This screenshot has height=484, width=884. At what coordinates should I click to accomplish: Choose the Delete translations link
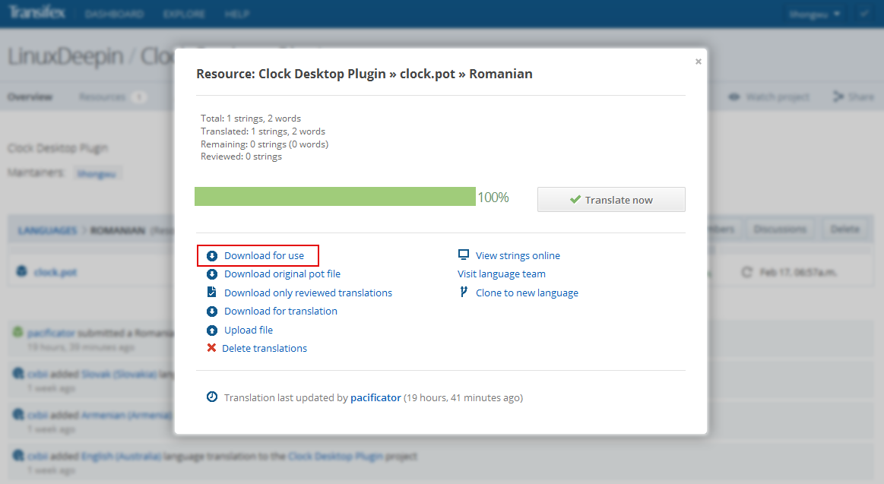point(265,348)
